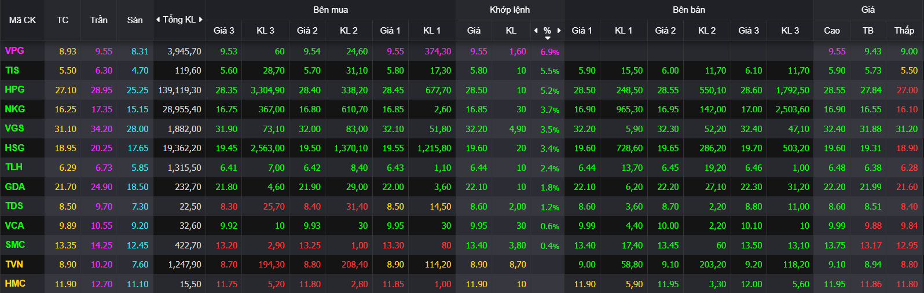
Task: Open stock symbol HSG
Action: point(14,148)
